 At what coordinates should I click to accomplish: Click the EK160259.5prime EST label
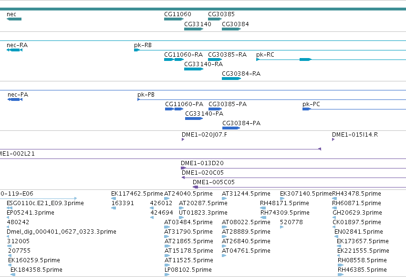click(x=34, y=260)
